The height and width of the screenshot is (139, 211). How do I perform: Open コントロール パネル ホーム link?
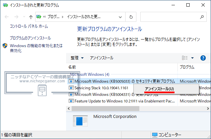[x=29, y=26]
